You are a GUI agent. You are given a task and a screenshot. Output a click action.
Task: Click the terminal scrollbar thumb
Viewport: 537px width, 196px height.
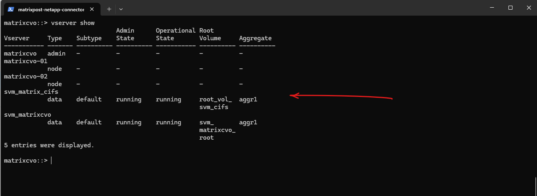point(535,186)
